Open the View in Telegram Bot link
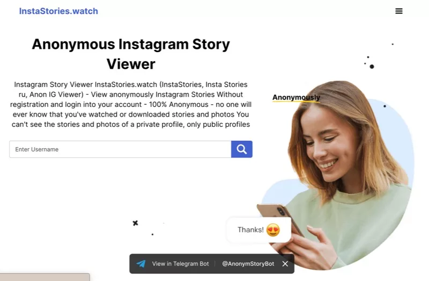The image size is (429, 281). pyautogui.click(x=180, y=264)
